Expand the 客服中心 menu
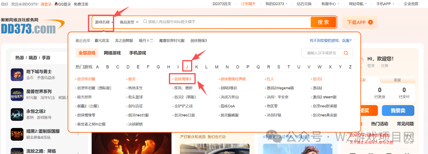This screenshot has width=428, height=154. click(330, 4)
